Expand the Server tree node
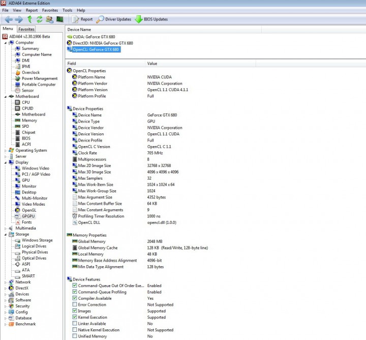Viewport: 366px width, 340px height. (6, 157)
